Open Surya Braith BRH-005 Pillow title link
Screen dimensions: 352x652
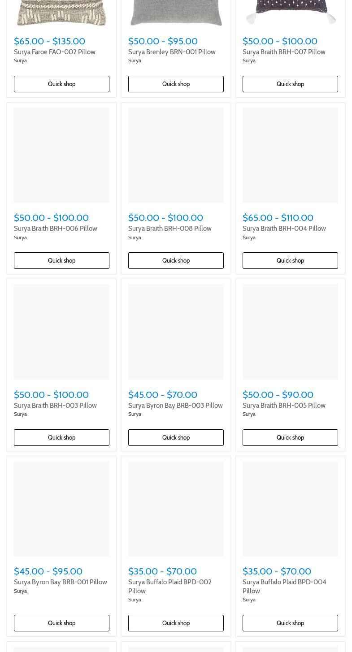pos(284,406)
